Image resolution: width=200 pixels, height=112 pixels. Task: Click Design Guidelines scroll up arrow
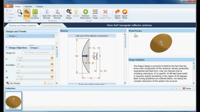click(x=194, y=63)
